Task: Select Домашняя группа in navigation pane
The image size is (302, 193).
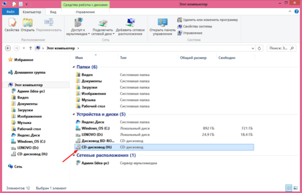Action: point(27,72)
